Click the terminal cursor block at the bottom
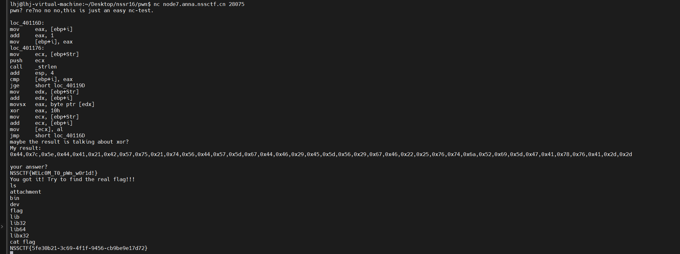 tap(12, 253)
